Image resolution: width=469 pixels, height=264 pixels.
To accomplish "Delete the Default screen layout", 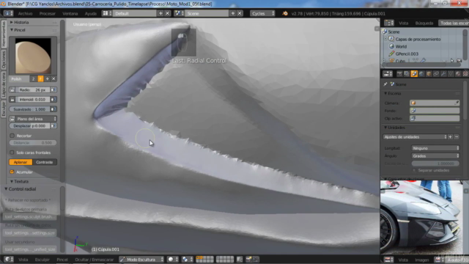I will pyautogui.click(x=168, y=13).
